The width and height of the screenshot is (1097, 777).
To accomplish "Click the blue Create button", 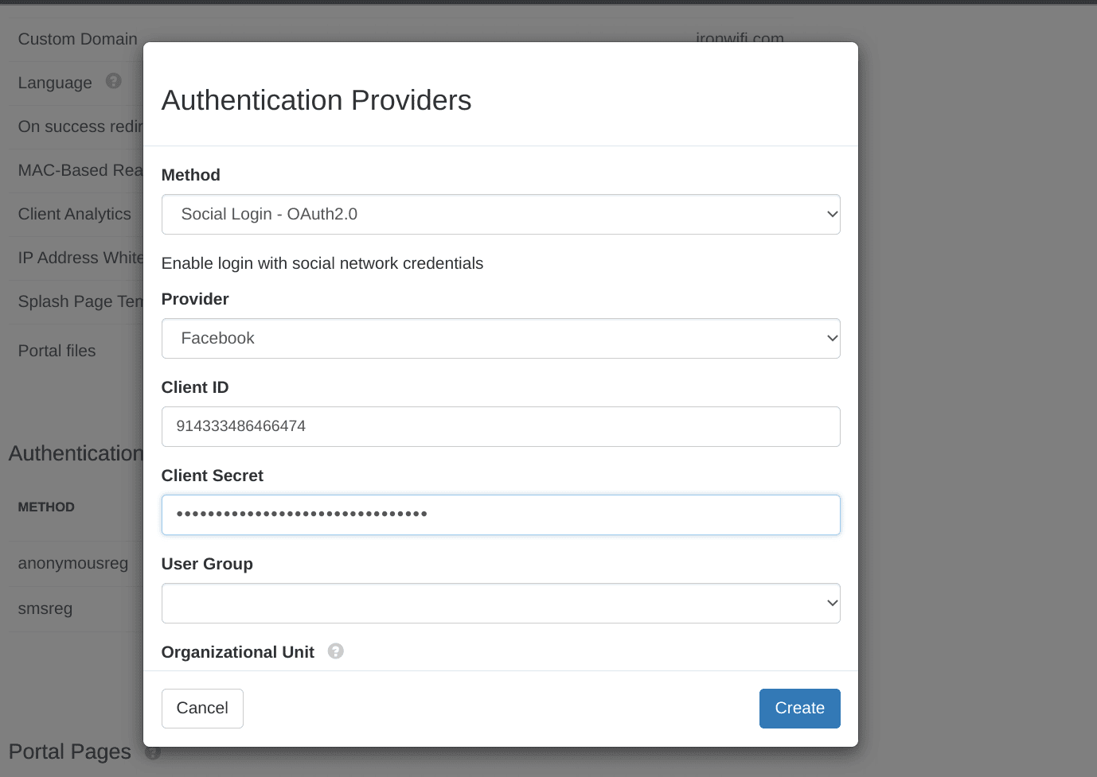I will coord(799,709).
